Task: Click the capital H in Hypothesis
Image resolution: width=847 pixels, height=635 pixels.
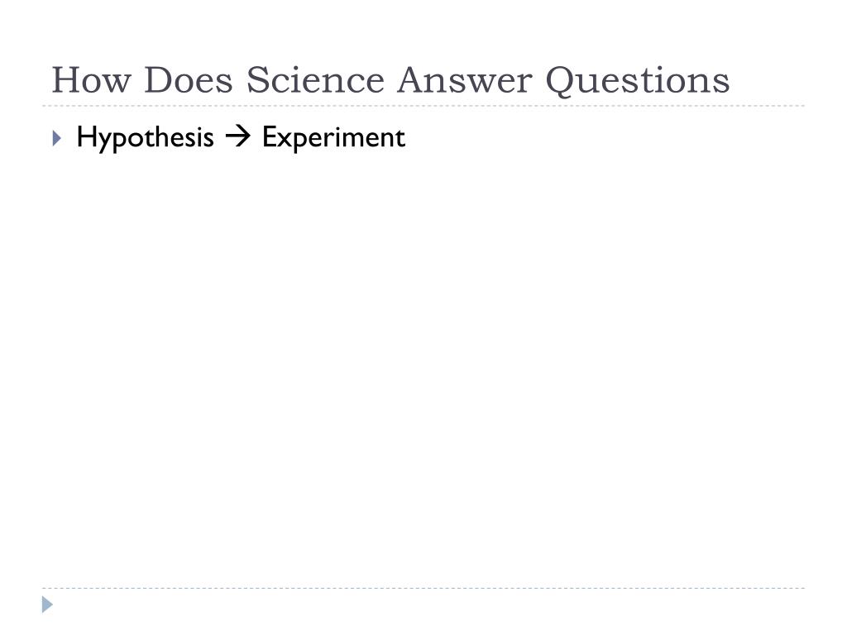Action: [86, 136]
